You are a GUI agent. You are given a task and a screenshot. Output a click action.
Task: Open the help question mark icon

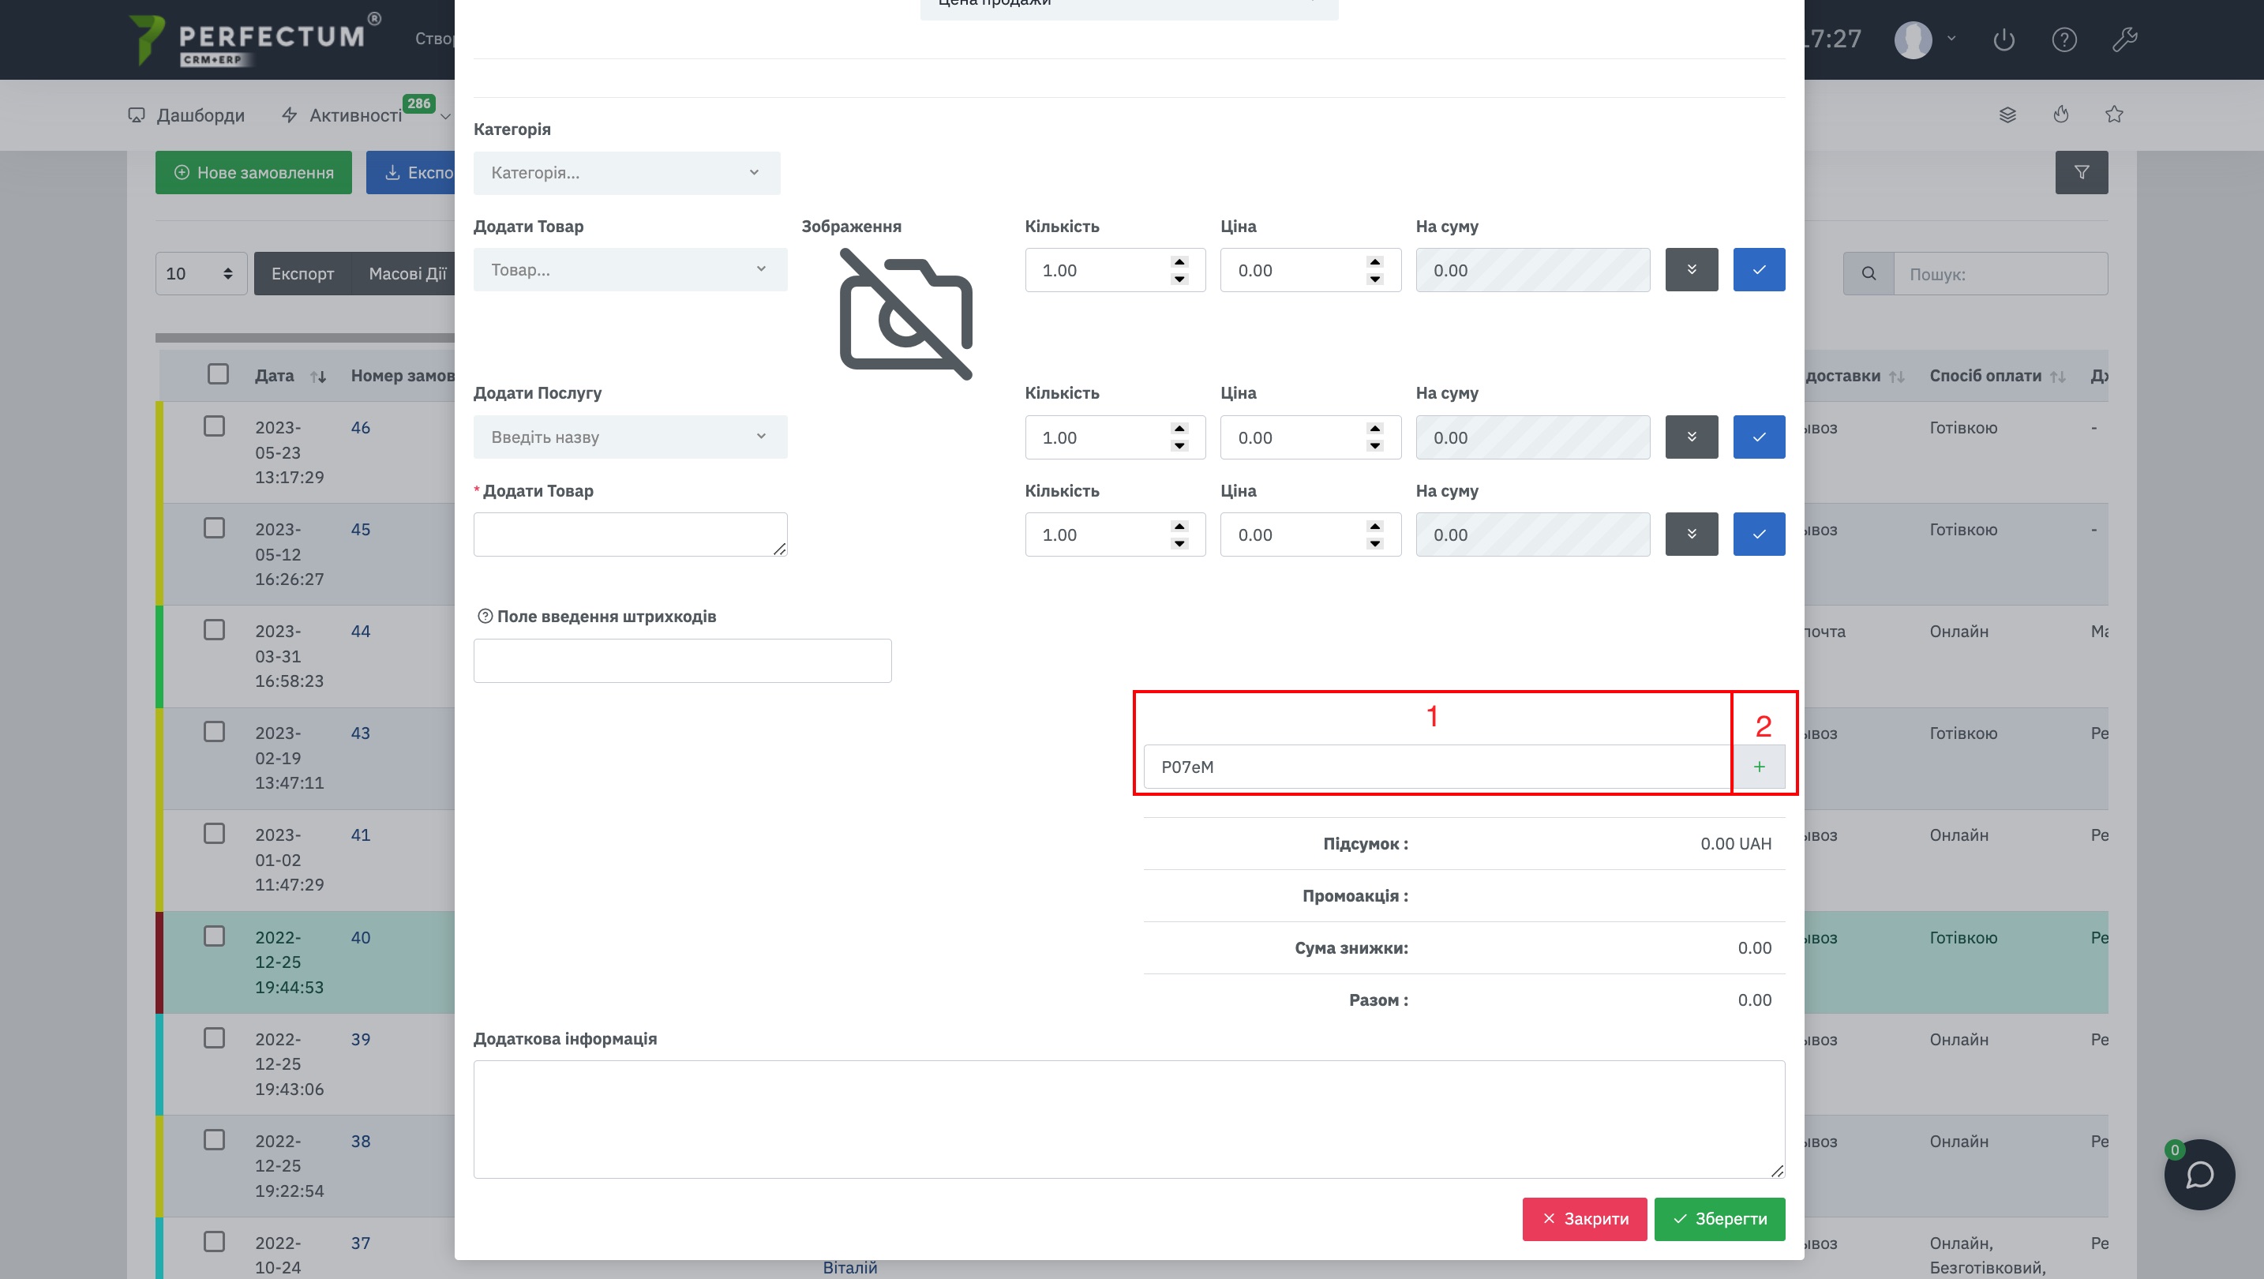(x=2063, y=39)
